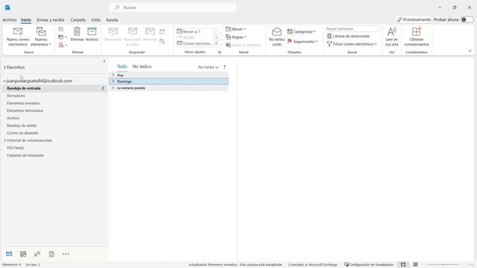Open the Borradores folder
The image size is (477, 268).
pos(16,96)
